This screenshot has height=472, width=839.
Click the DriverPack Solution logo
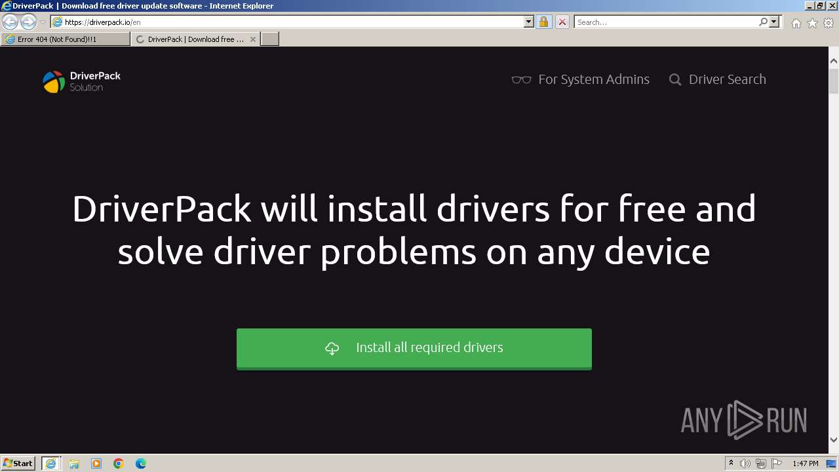(82, 81)
